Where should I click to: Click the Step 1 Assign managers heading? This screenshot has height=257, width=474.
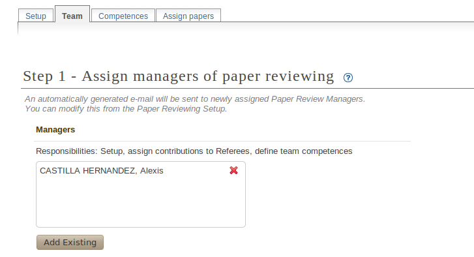(x=179, y=76)
